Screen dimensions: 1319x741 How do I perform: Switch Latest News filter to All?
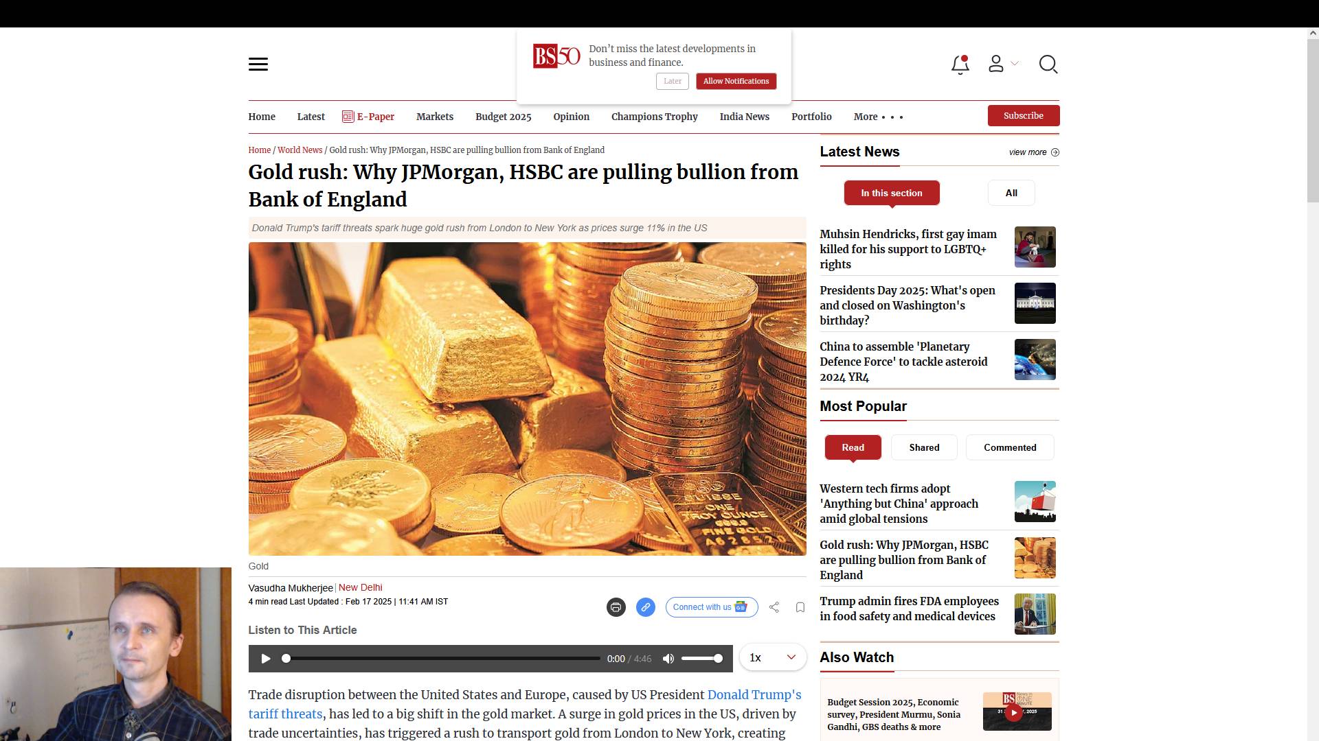[1011, 193]
